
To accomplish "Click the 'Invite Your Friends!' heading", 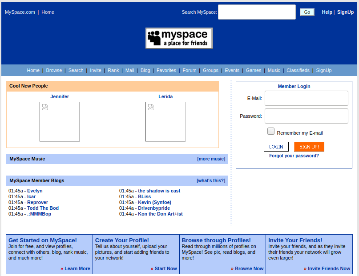I will (295, 240).
